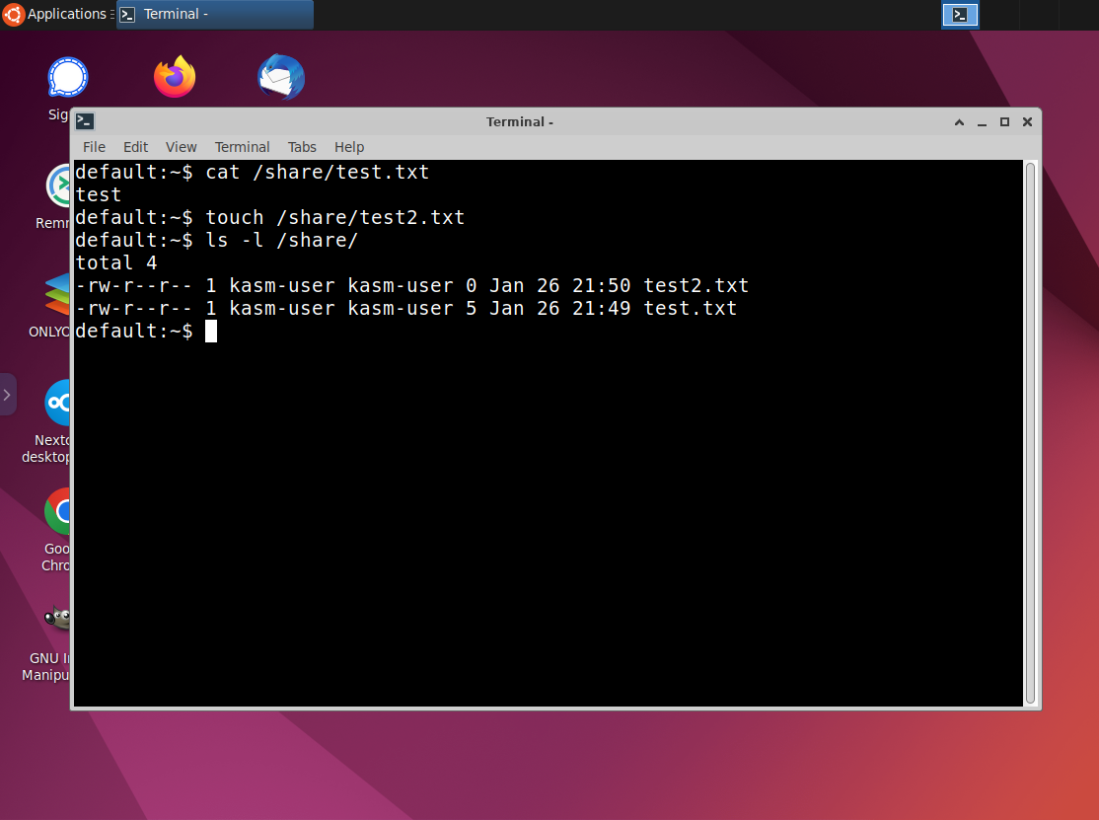Open the View menu in Terminal

[181, 147]
